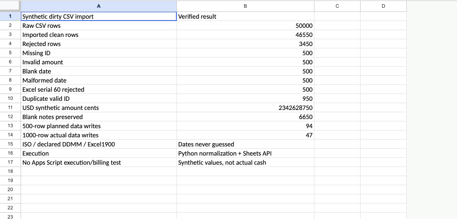Select row 22 header

click(x=10, y=208)
